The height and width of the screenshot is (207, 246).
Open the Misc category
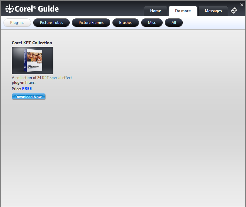tap(152, 23)
